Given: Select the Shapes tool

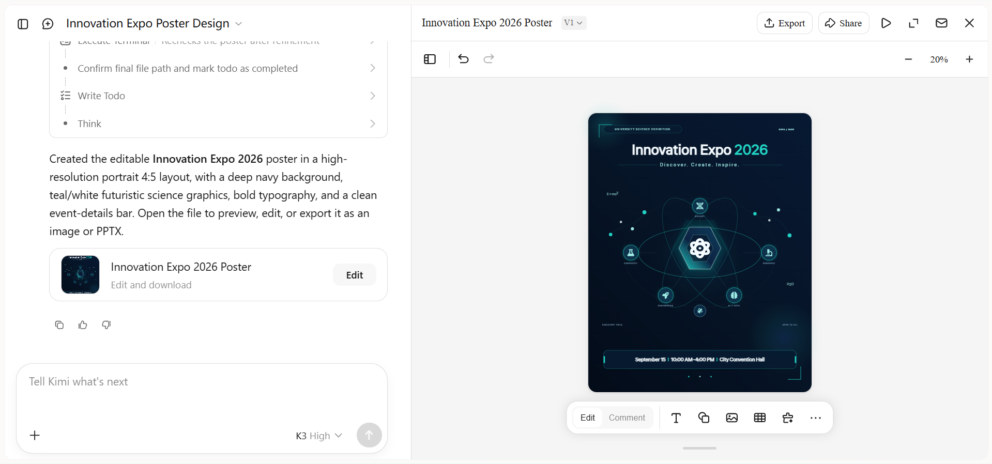Looking at the screenshot, I should click(x=704, y=417).
